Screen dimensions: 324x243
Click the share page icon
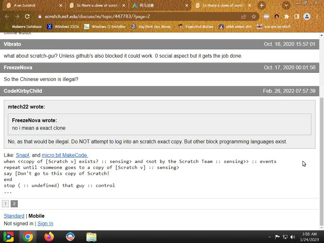[244, 16]
